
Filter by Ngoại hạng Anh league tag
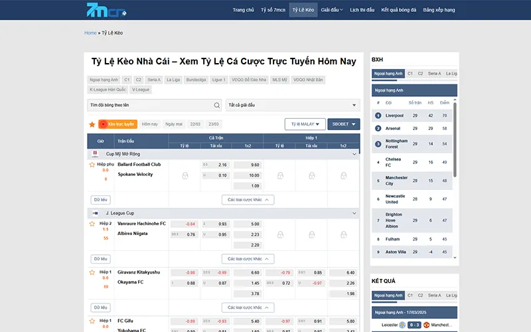tap(104, 80)
